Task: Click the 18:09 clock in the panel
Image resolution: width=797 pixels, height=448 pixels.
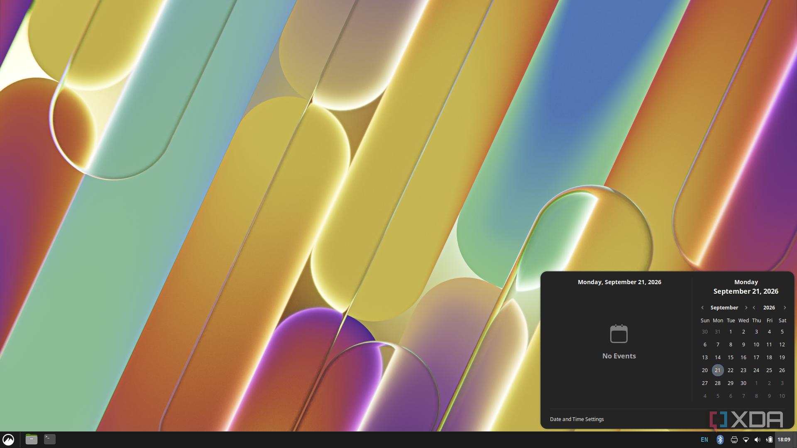Action: (x=784, y=440)
